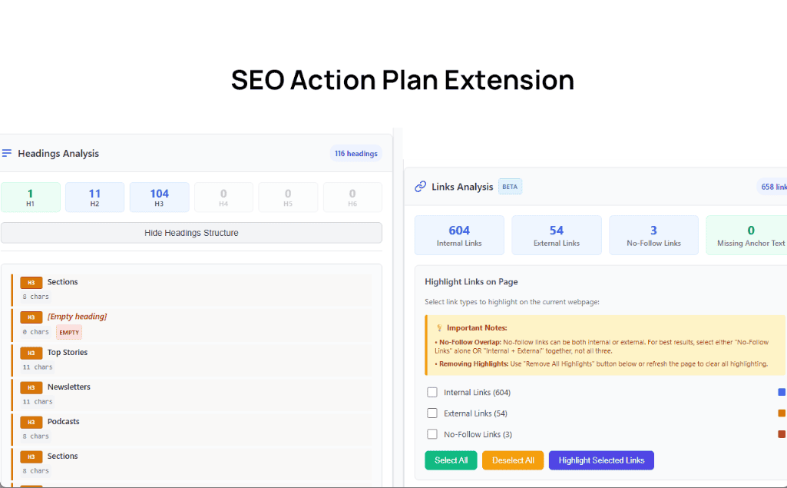Click the EMPTY badge on the empty heading
This screenshot has height=488, width=787.
(68, 332)
